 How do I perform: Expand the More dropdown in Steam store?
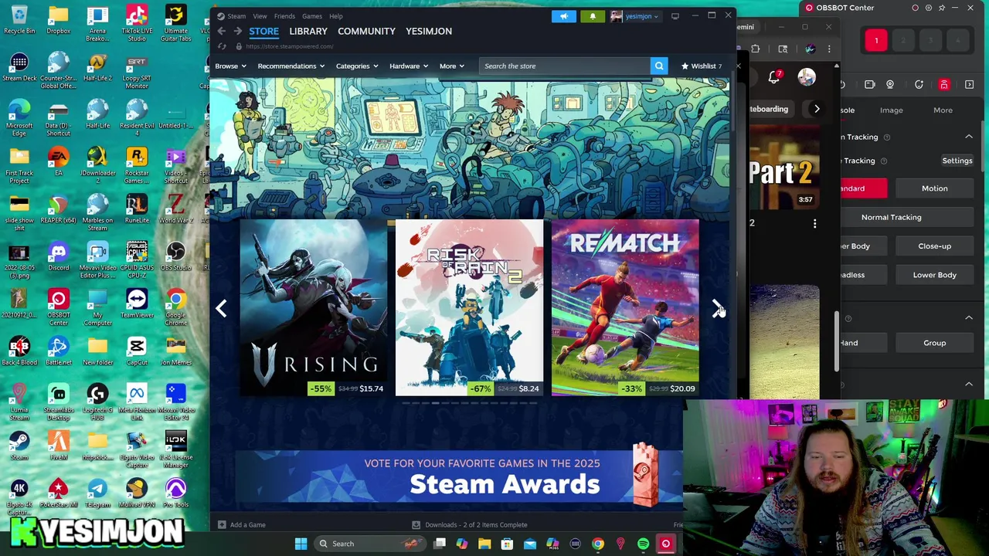pos(452,66)
